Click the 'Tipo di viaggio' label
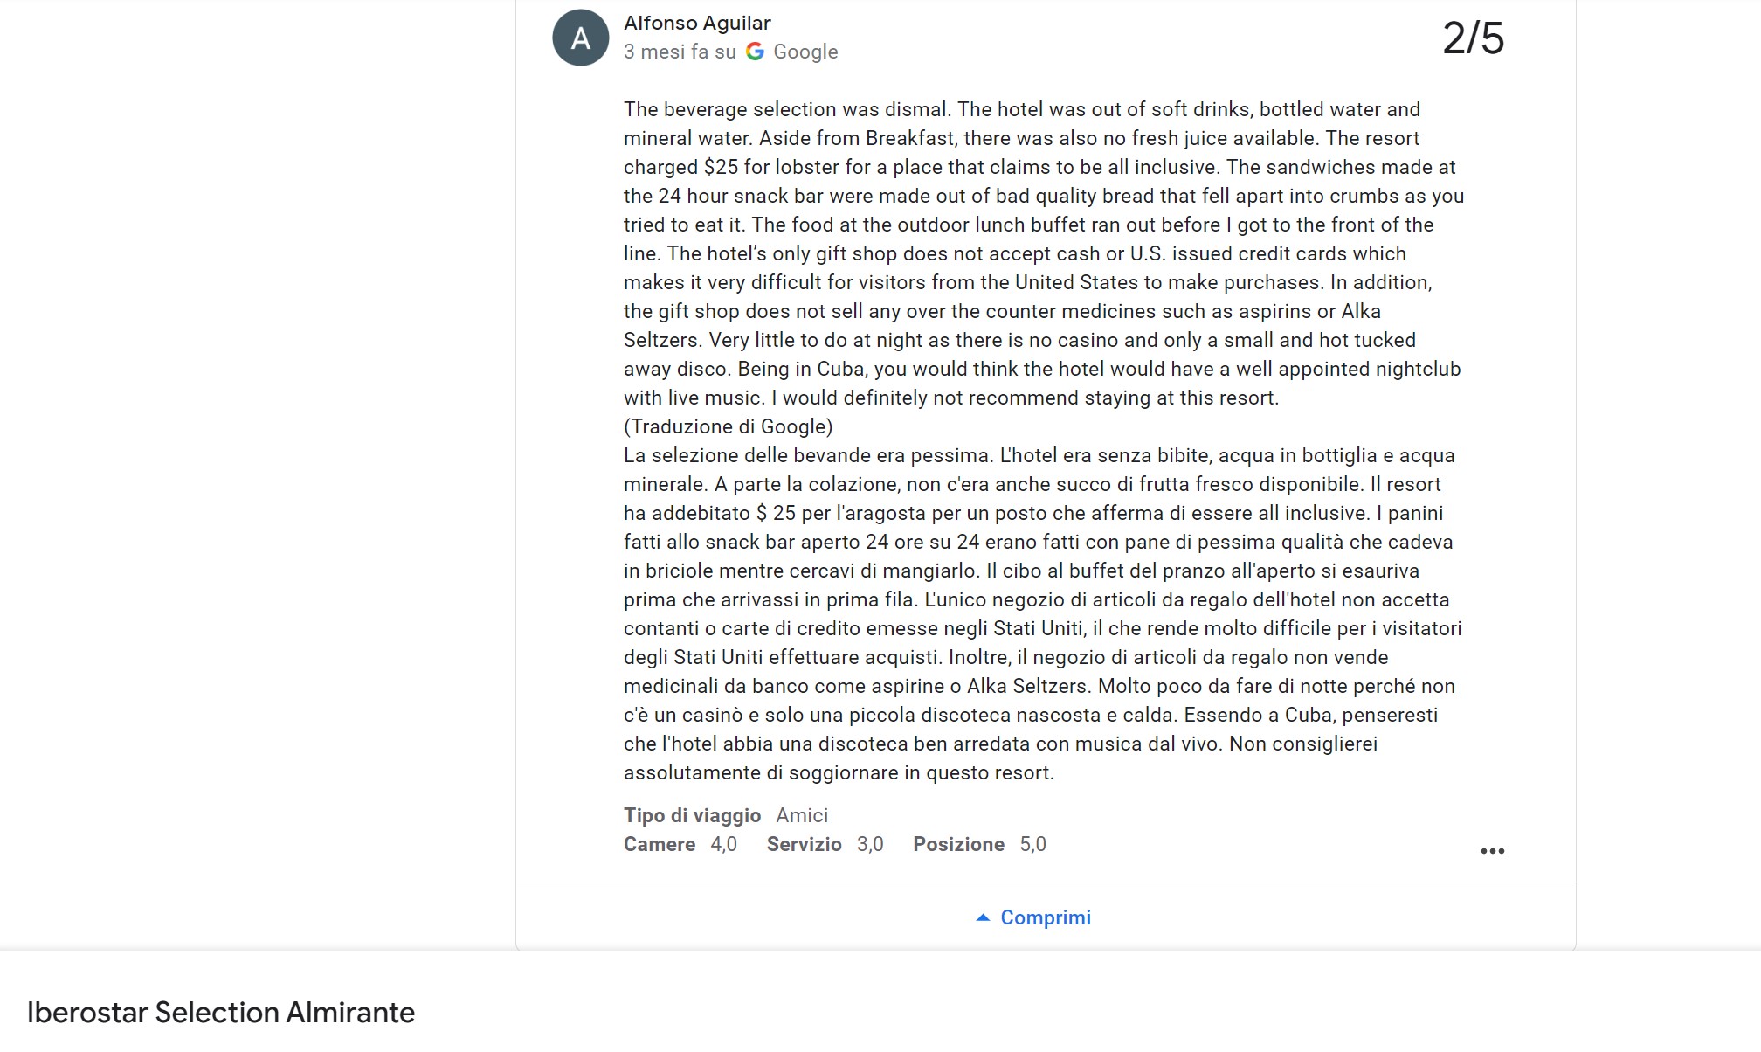The width and height of the screenshot is (1761, 1052). [692, 815]
